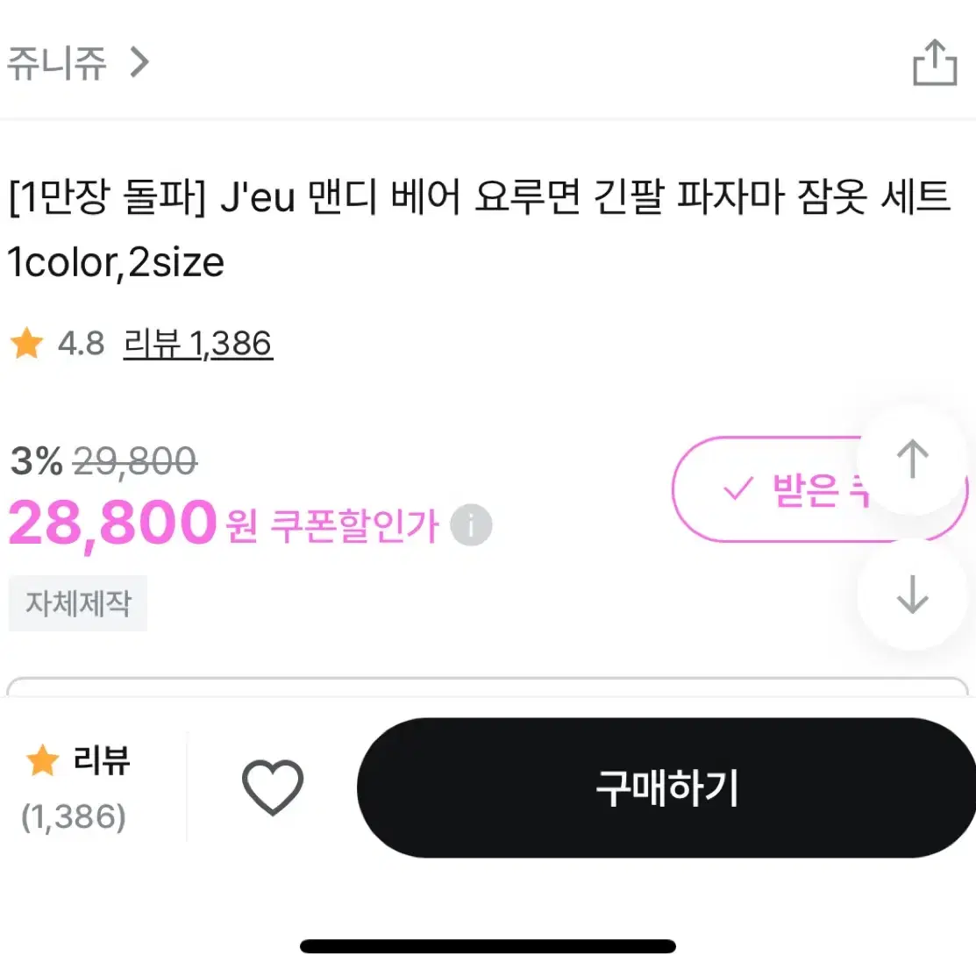Tap the 28,800 coupon price
This screenshot has width=976, height=976.
(x=112, y=524)
